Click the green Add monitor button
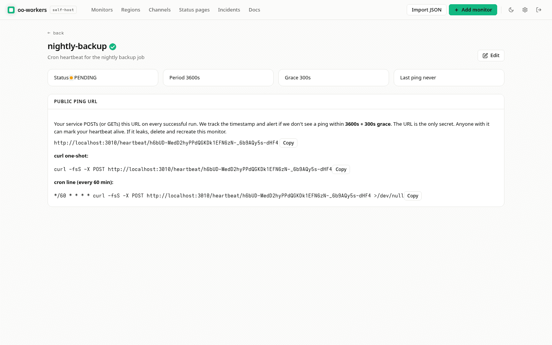Image resolution: width=552 pixels, height=345 pixels. (473, 10)
